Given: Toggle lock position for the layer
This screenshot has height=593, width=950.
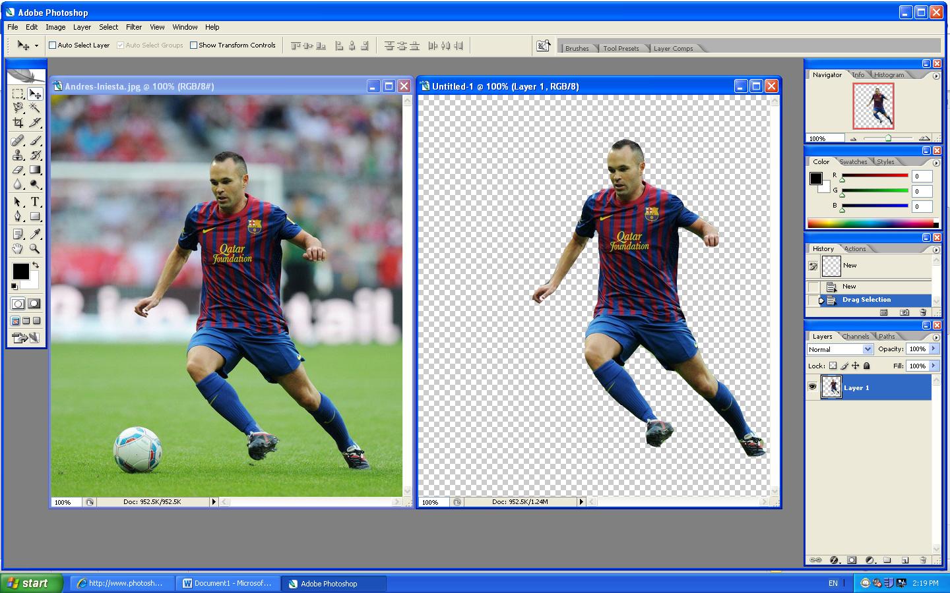Looking at the screenshot, I should tap(855, 366).
